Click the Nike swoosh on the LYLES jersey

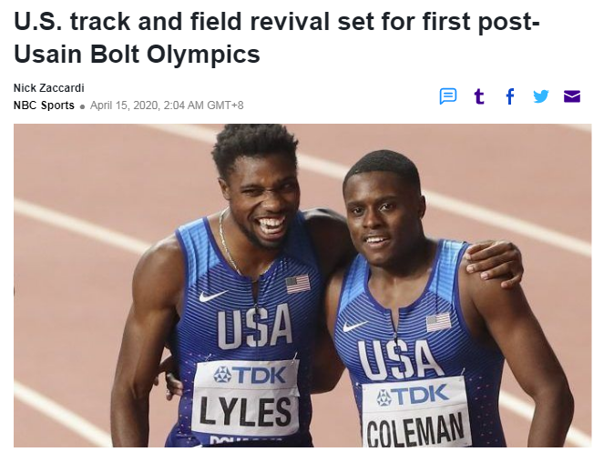pyautogui.click(x=212, y=296)
